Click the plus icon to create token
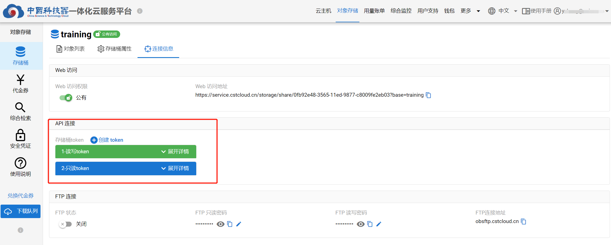Image resolution: width=611 pixels, height=245 pixels. coord(94,140)
